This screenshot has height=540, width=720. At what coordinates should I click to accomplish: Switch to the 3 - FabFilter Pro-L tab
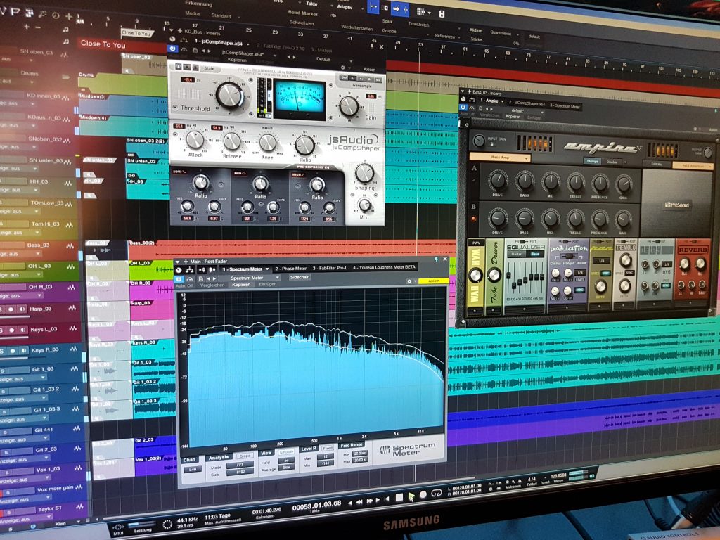tap(329, 268)
